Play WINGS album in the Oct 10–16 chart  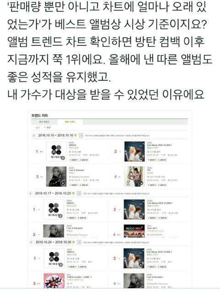click(63, 158)
